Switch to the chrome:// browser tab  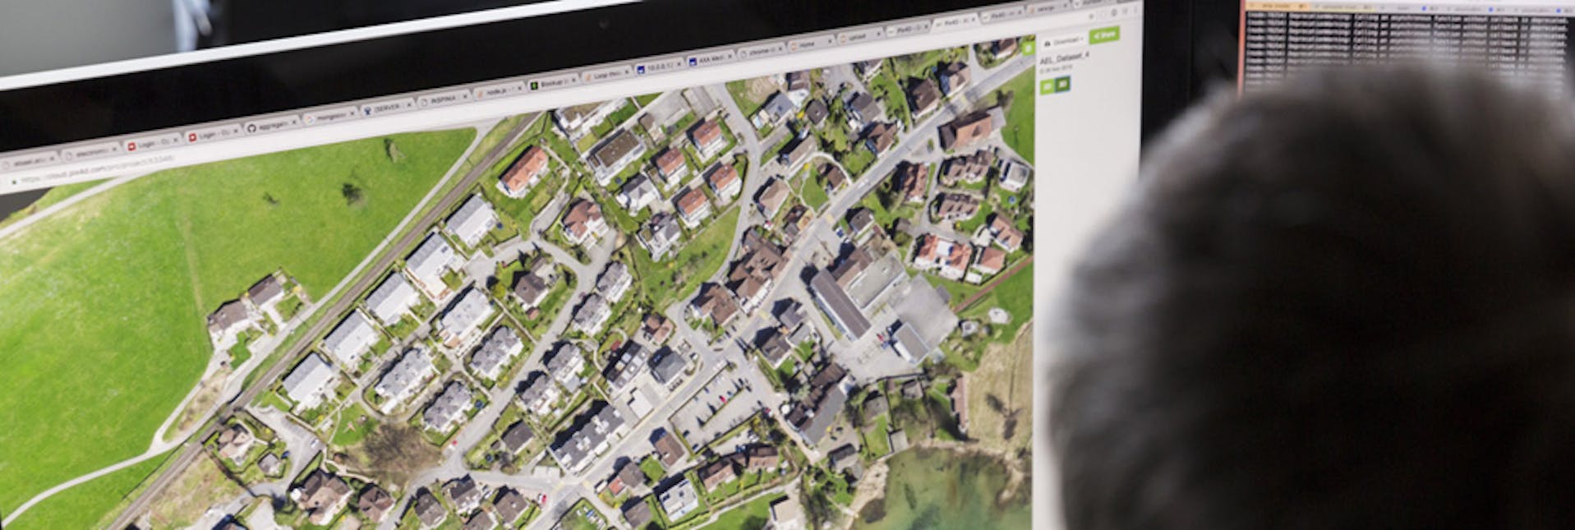click(761, 51)
